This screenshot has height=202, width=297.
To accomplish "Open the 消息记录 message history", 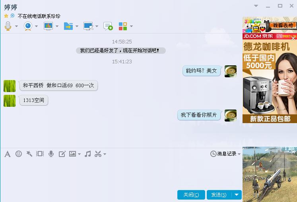I will (225, 153).
